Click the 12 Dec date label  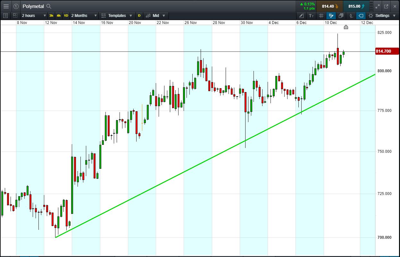click(367, 23)
